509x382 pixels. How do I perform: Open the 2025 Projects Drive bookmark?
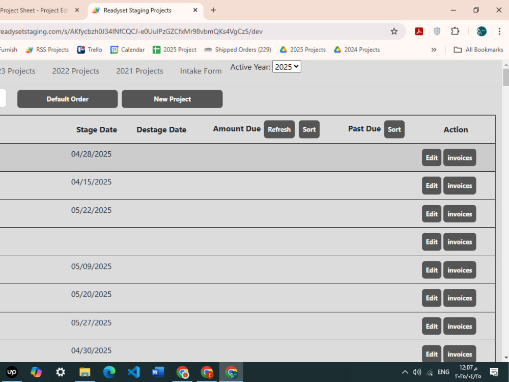(302, 50)
